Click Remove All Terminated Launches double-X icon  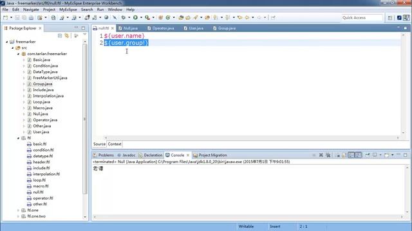328,155
